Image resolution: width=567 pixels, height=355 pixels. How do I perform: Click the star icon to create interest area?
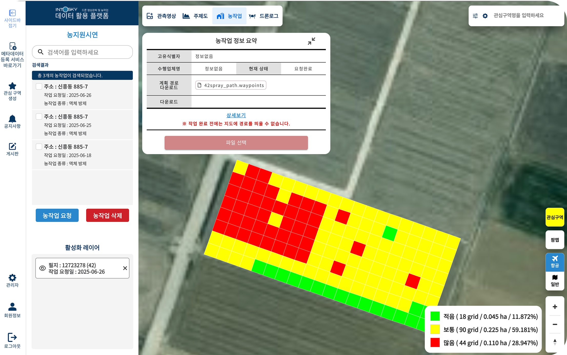[x=12, y=86]
